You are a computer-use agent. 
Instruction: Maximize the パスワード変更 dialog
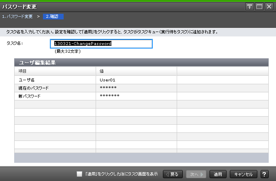pos(259,7)
